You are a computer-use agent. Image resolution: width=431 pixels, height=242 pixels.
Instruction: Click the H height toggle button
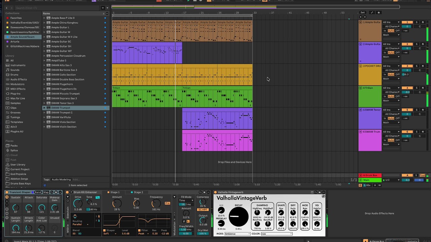[375, 185]
